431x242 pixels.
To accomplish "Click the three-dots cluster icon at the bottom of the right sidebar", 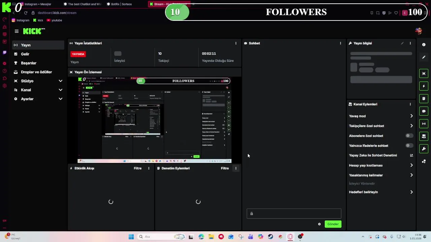I will [424, 161].
